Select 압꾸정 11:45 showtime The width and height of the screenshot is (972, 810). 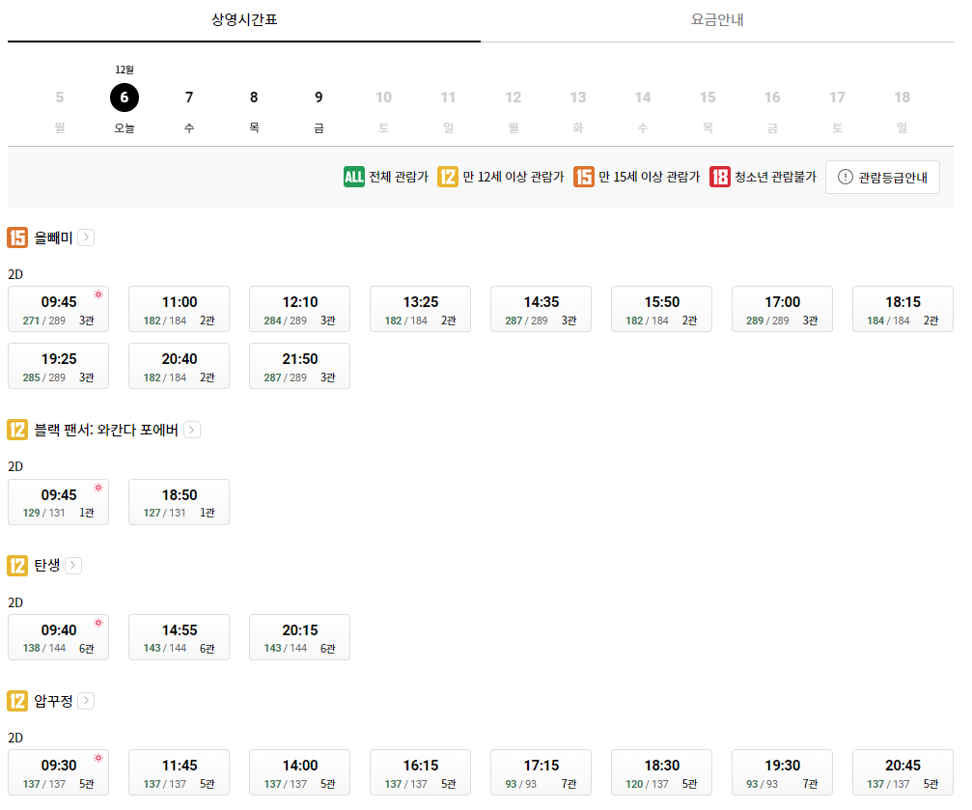180,772
